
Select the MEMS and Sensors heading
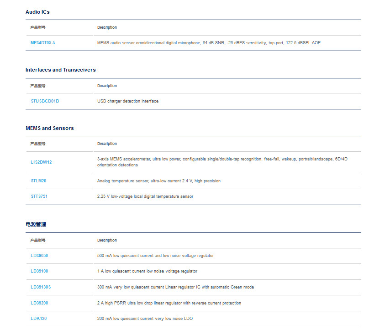point(50,128)
